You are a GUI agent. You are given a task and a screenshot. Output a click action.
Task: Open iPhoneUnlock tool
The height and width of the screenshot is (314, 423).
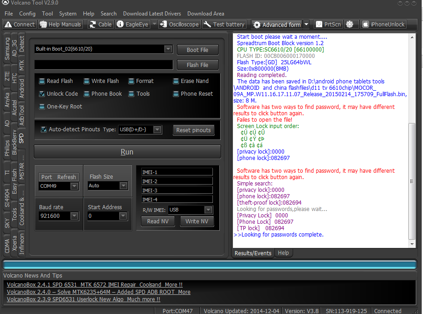(383, 24)
